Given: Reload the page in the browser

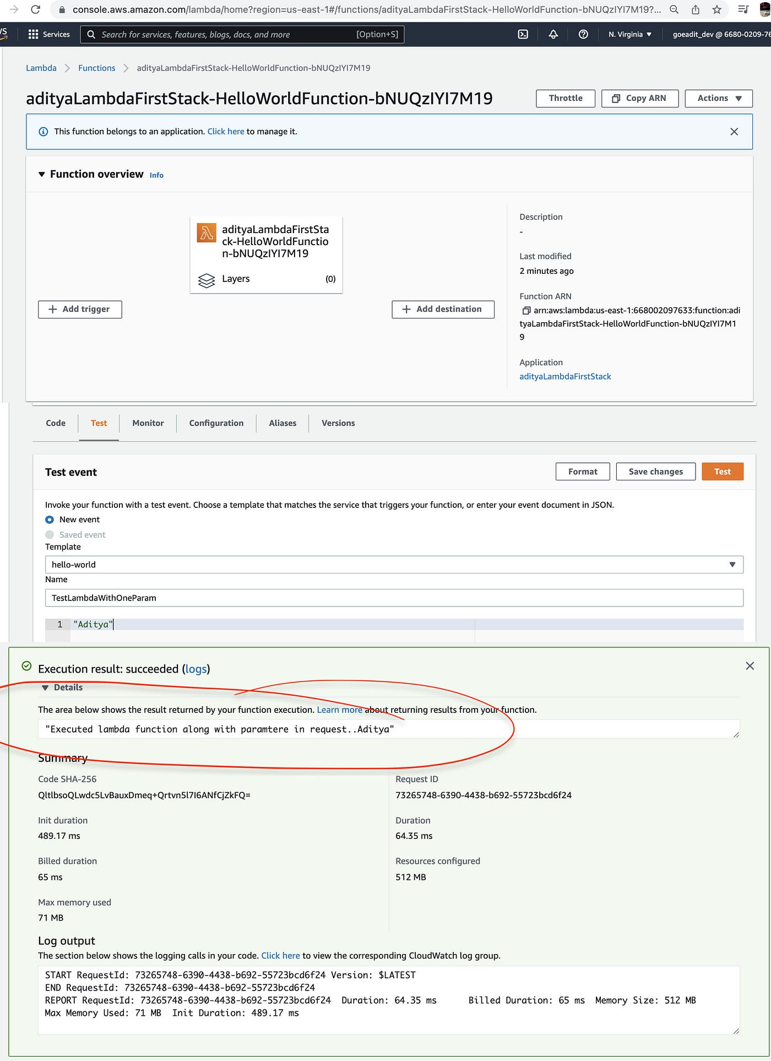Looking at the screenshot, I should click(35, 9).
